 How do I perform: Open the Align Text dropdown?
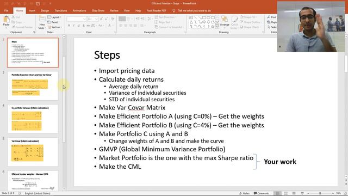click(164, 22)
